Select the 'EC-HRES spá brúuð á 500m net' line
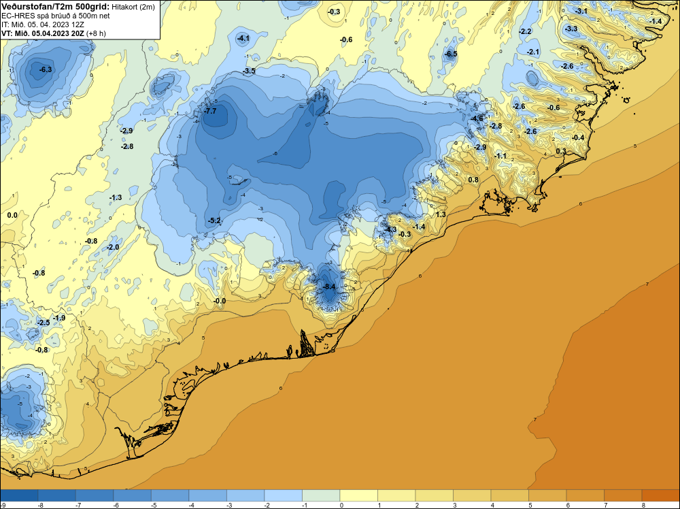This screenshot has width=680, height=509. tap(56, 16)
